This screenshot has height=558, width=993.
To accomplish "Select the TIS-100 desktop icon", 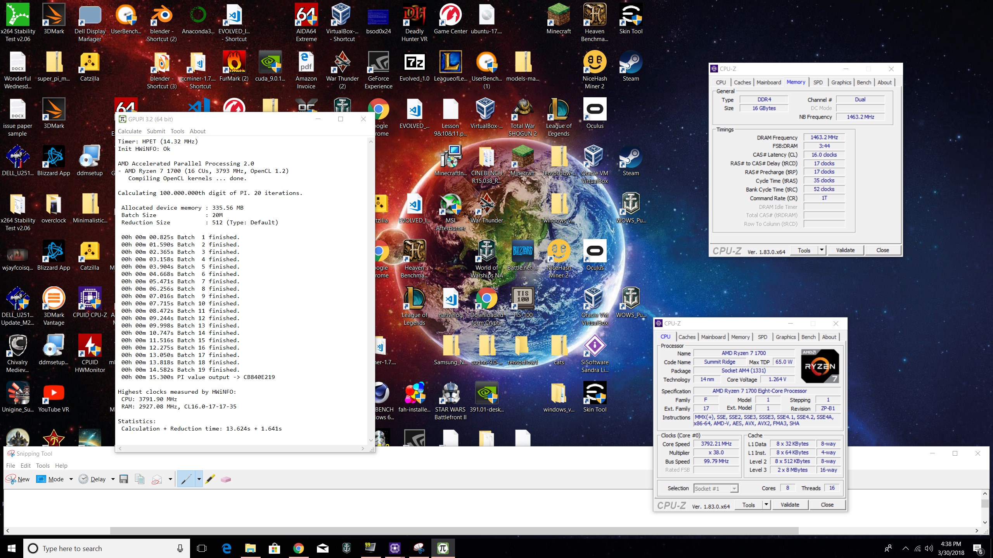I will click(522, 302).
